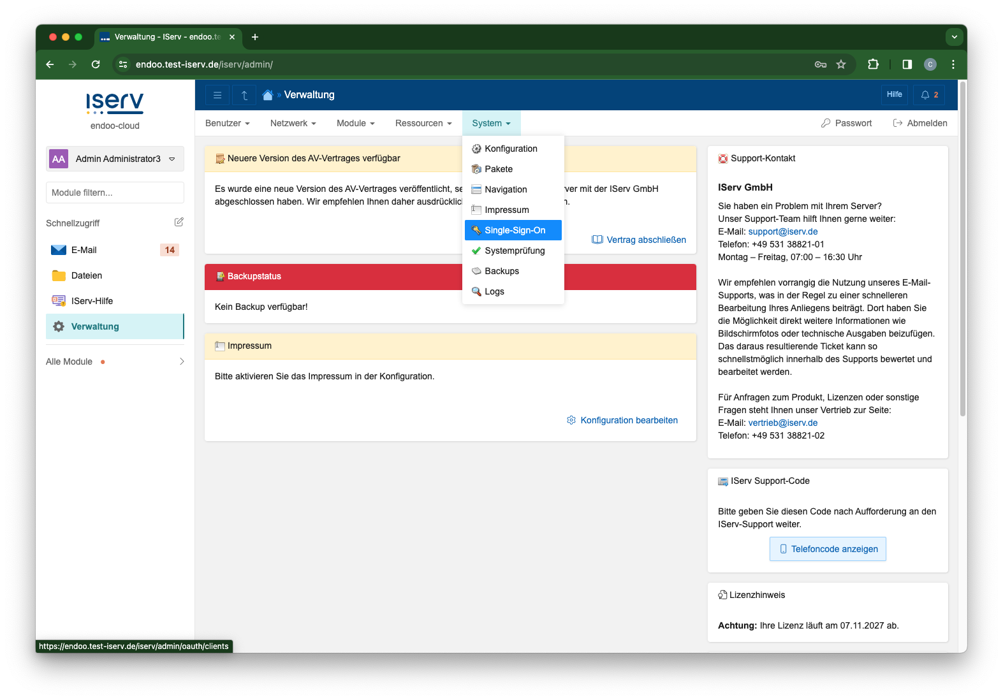Choose Navigation from the System menu
The width and height of the screenshot is (1003, 700).
[513, 189]
